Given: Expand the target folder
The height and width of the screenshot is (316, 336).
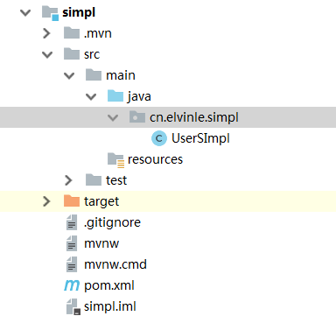Looking at the screenshot, I should pyautogui.click(x=46, y=201).
